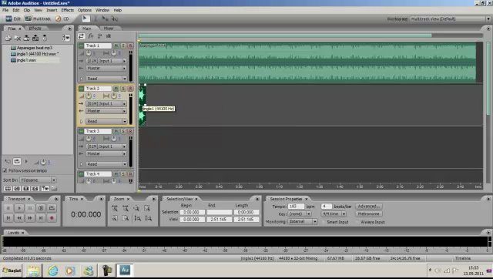Viewport: 493px width, 279px height.
Task: Click the Metronome button
Action: (369, 214)
